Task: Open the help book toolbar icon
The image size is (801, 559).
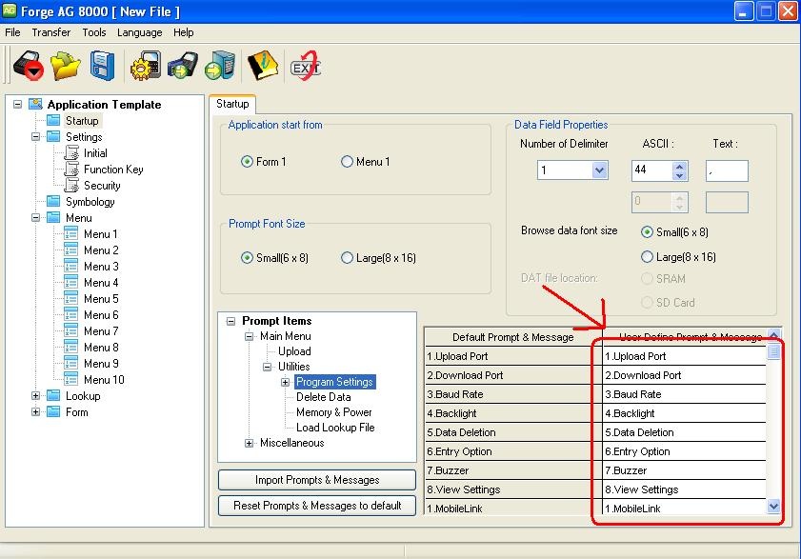Action: click(263, 66)
